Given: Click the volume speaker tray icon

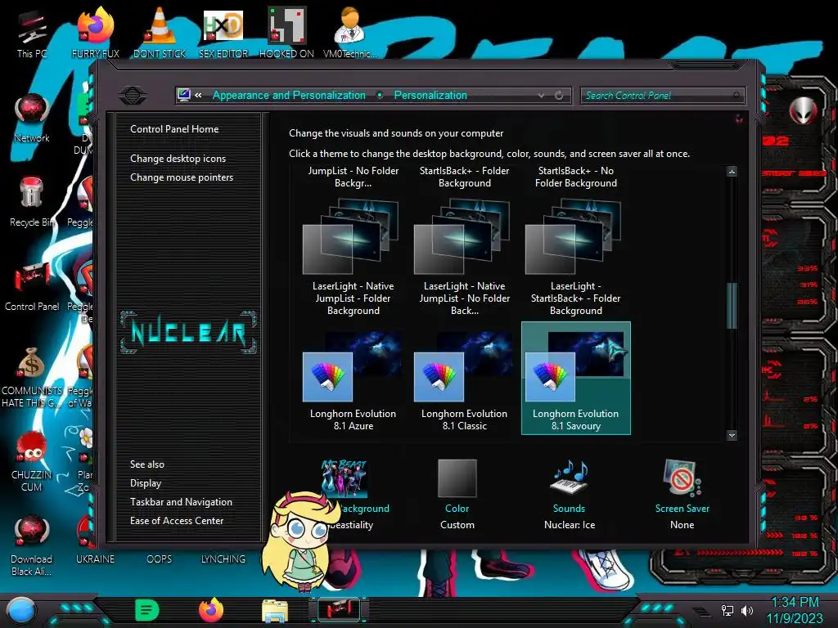Looking at the screenshot, I should (x=746, y=610).
